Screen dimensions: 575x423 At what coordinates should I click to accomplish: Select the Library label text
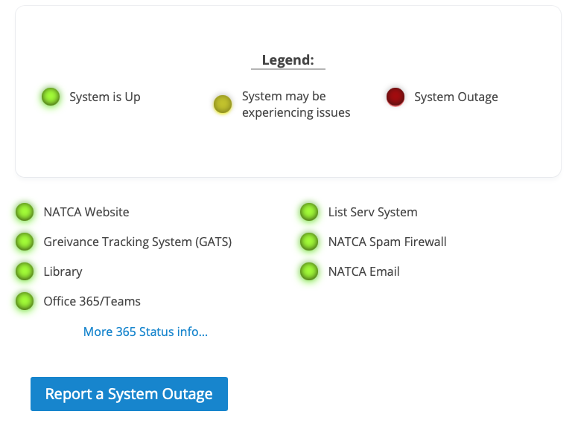[63, 271]
